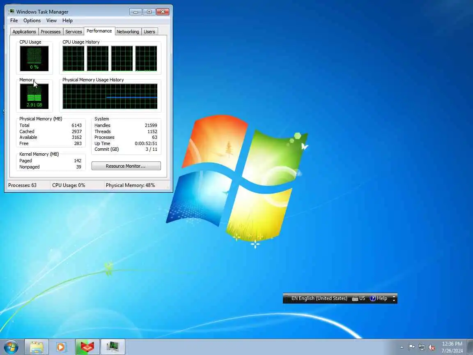Click the first CPU Usage History graph
Image resolution: width=473 pixels, height=355 pixels.
pos(73,59)
